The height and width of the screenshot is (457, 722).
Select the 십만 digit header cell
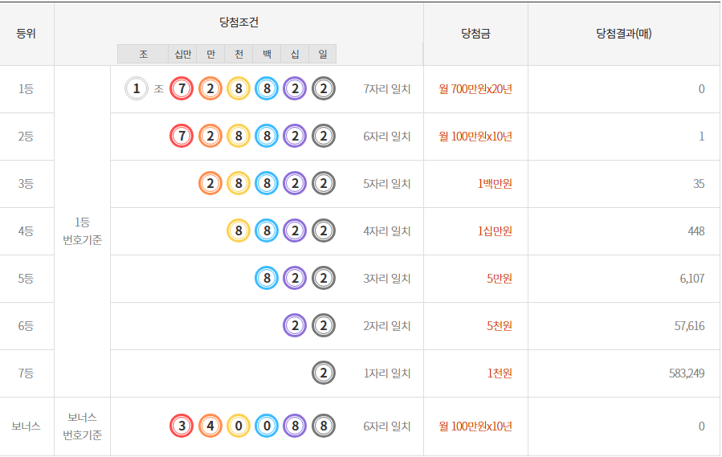click(182, 54)
